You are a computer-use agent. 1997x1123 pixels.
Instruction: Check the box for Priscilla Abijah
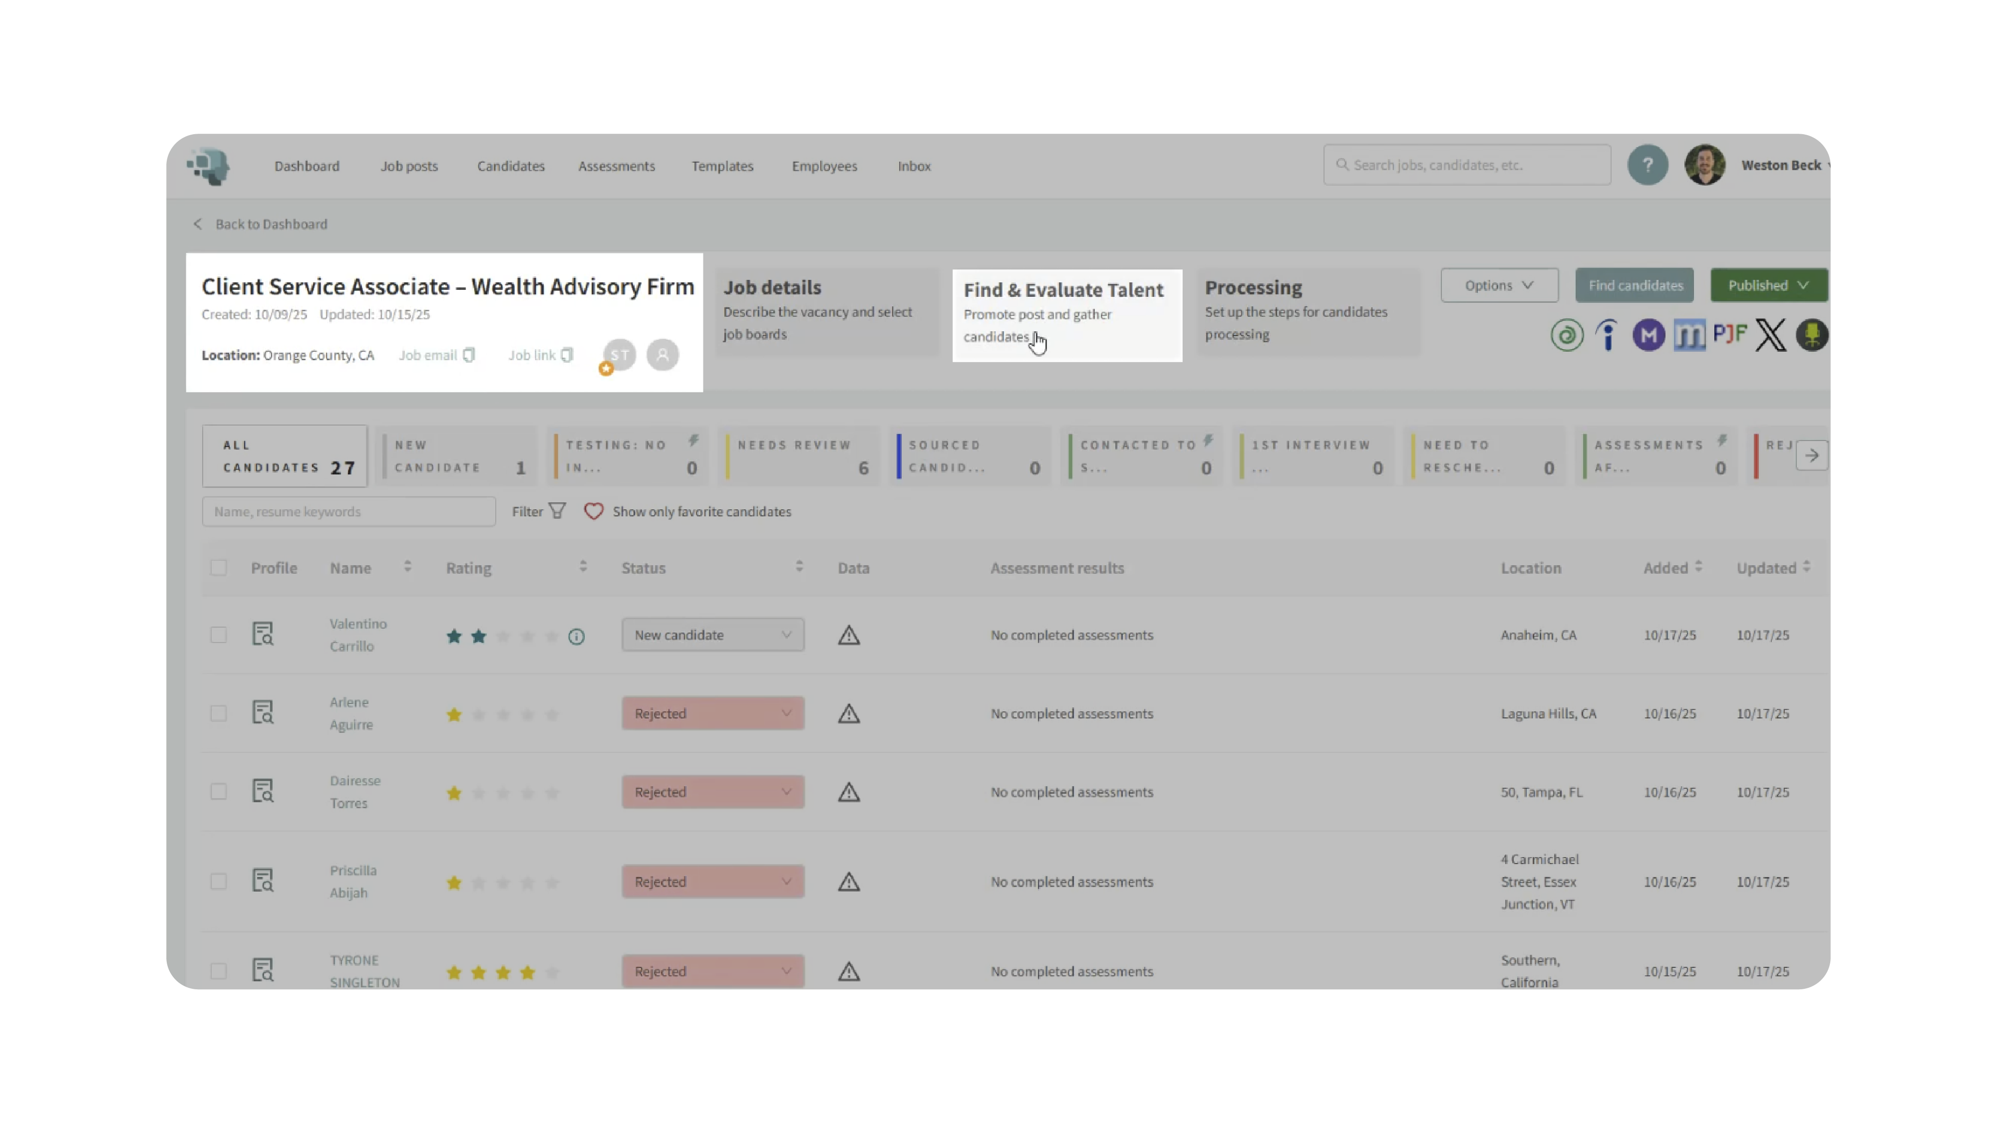click(219, 882)
